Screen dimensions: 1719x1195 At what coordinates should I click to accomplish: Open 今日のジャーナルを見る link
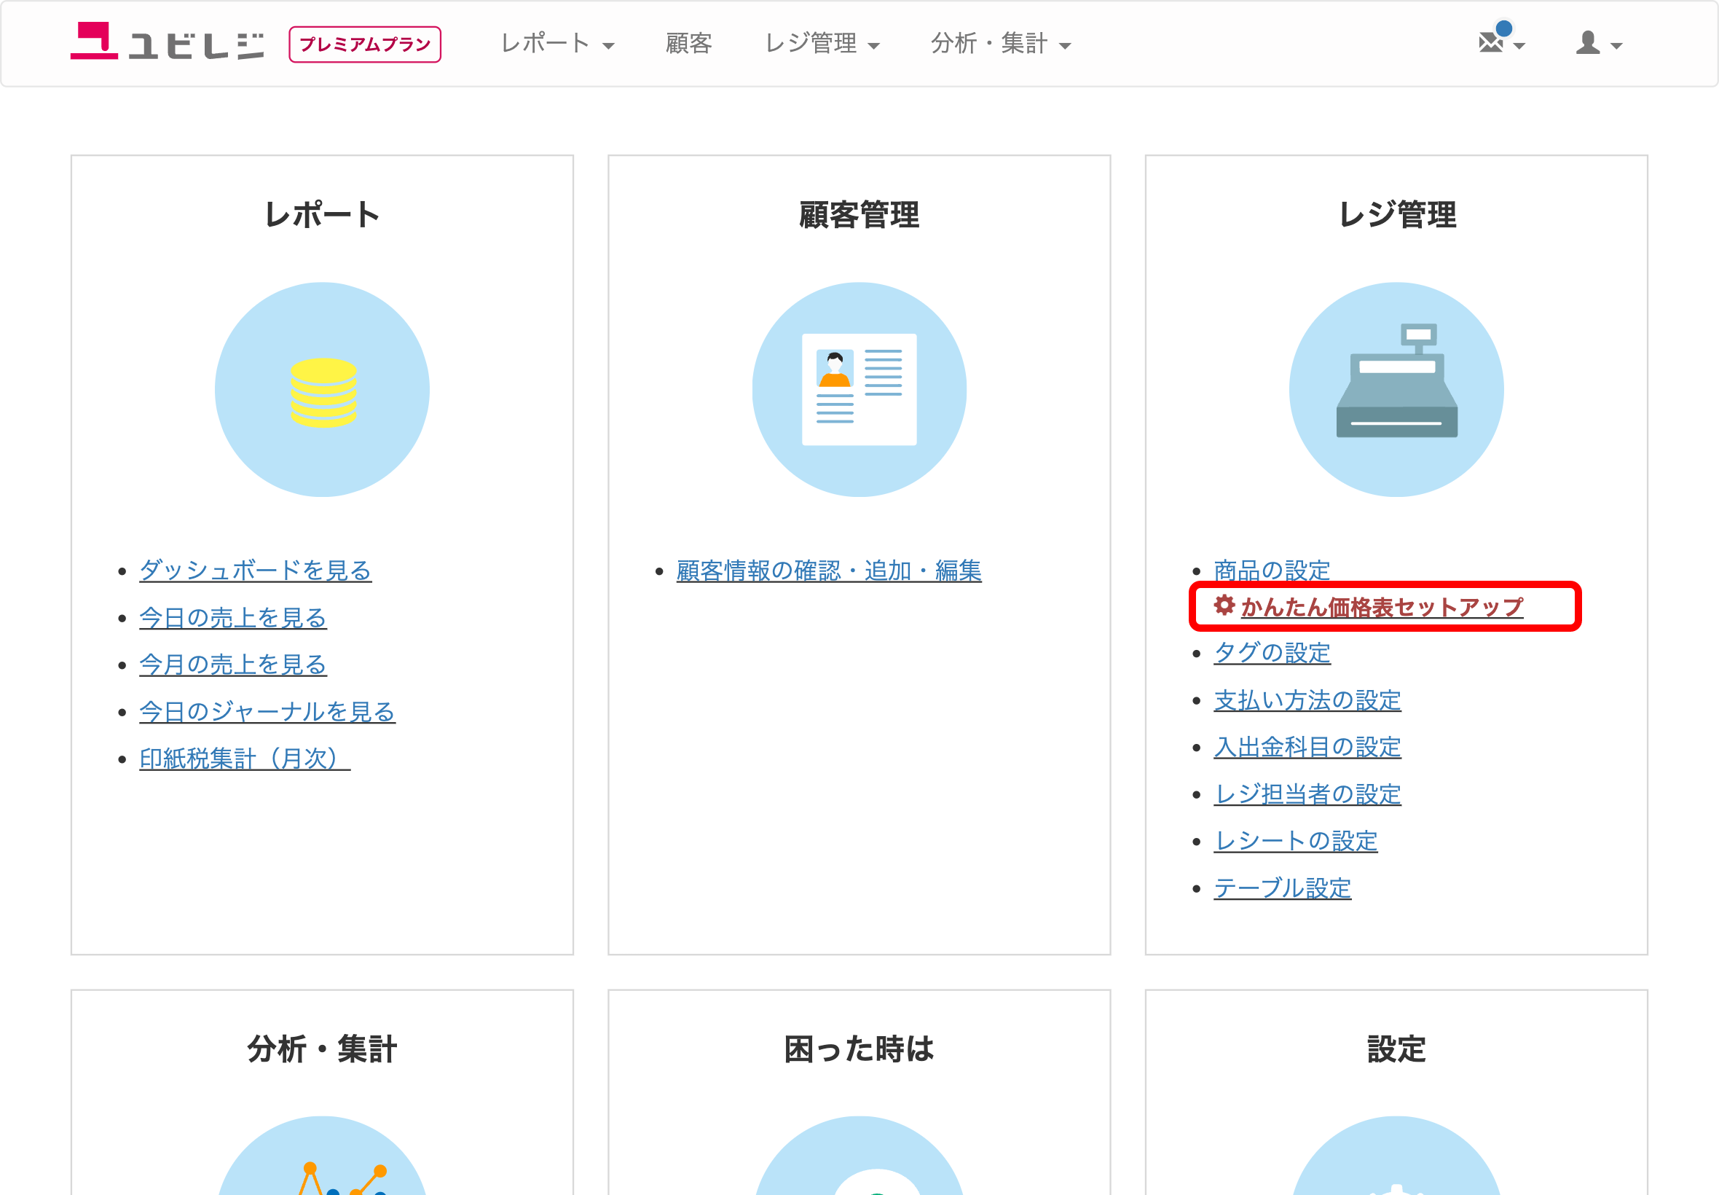tap(267, 712)
